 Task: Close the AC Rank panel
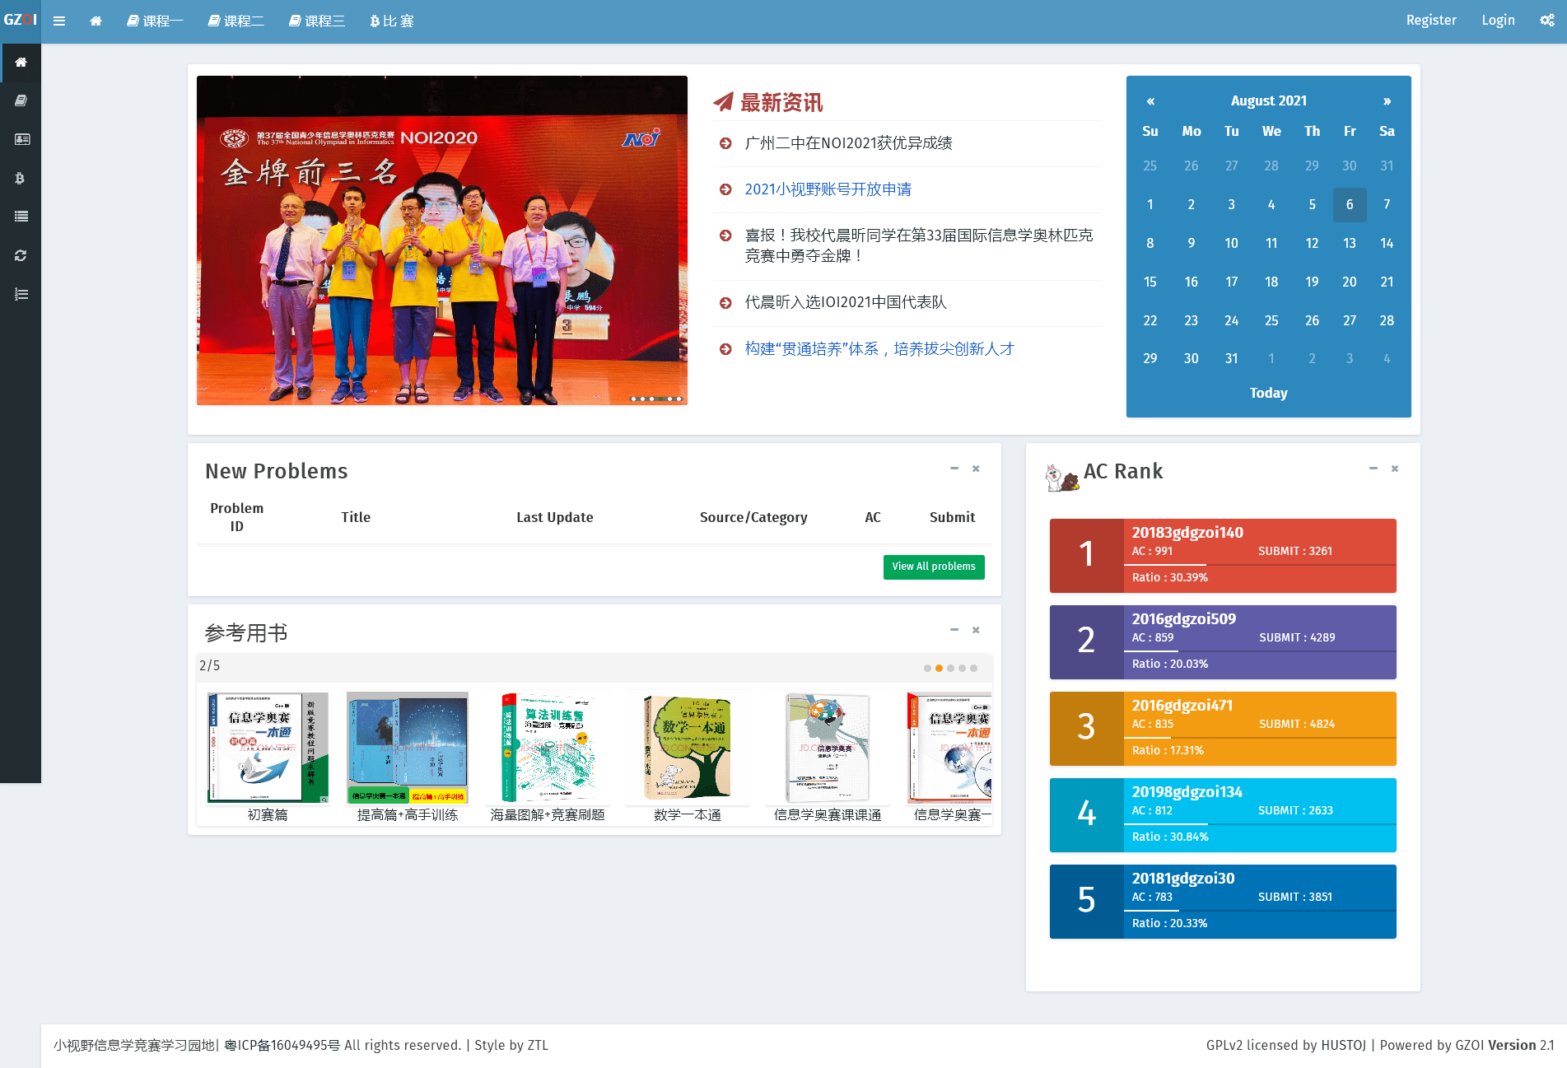tap(1395, 469)
